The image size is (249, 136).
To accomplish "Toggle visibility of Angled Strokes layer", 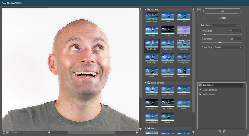I will pos(200,90).
